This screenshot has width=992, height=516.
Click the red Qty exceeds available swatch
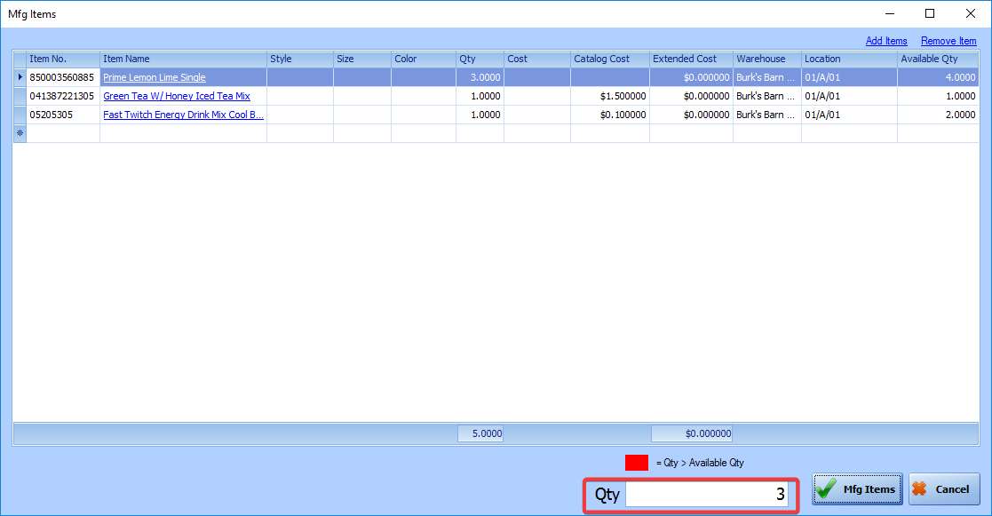tap(637, 463)
